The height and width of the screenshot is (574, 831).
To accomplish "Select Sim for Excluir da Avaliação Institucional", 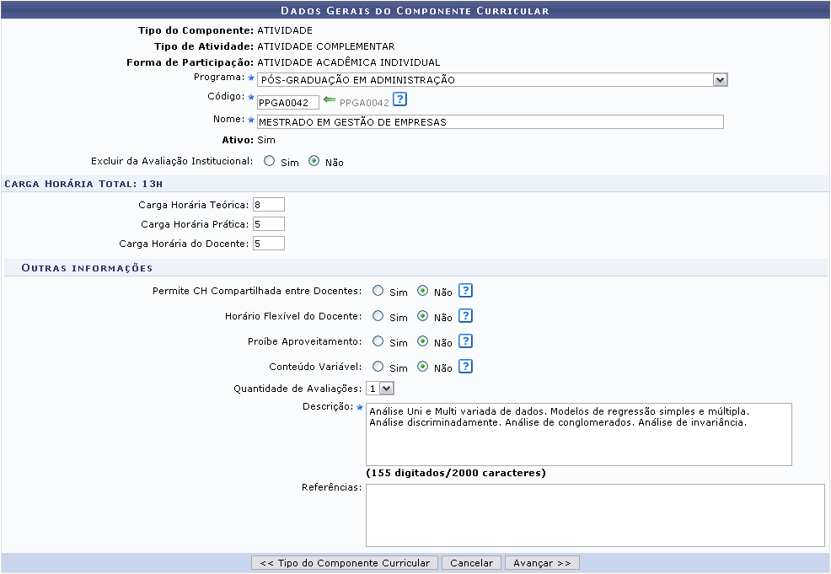I will 270,161.
